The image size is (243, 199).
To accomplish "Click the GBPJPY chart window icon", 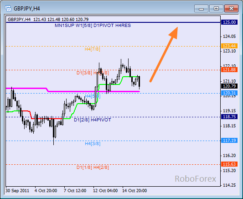I will click(8, 8).
